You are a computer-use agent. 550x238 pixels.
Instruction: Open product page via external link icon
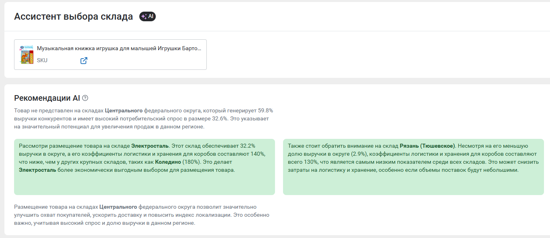coord(84,61)
